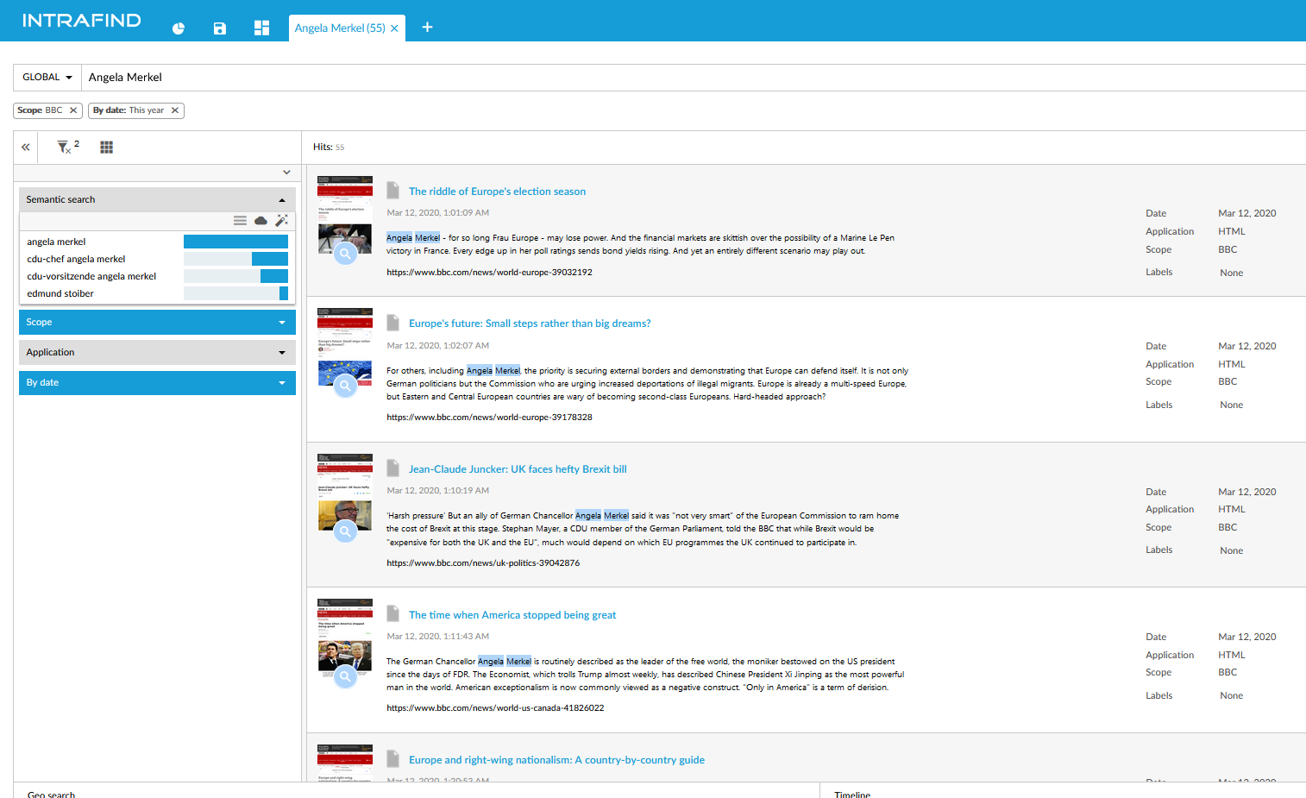
Task: Follow the world-us-canada-41826022 BBC URL
Action: point(495,708)
